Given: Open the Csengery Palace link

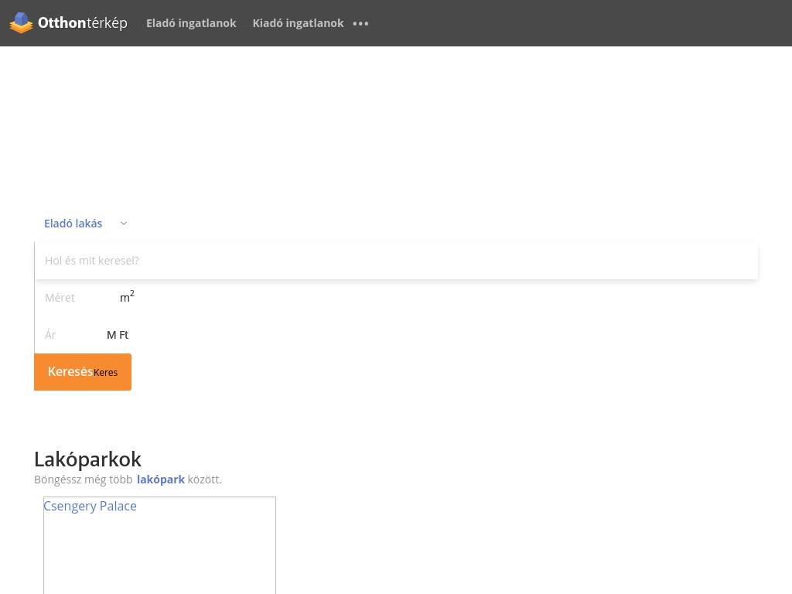Looking at the screenshot, I should click(90, 506).
